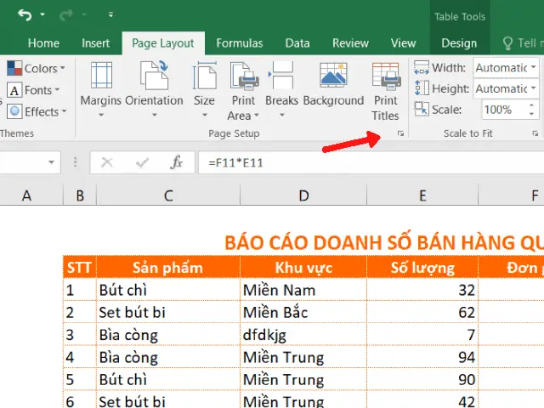The height and width of the screenshot is (408, 544).
Task: Open the Undo history dropdown arrow
Action: pyautogui.click(x=42, y=14)
